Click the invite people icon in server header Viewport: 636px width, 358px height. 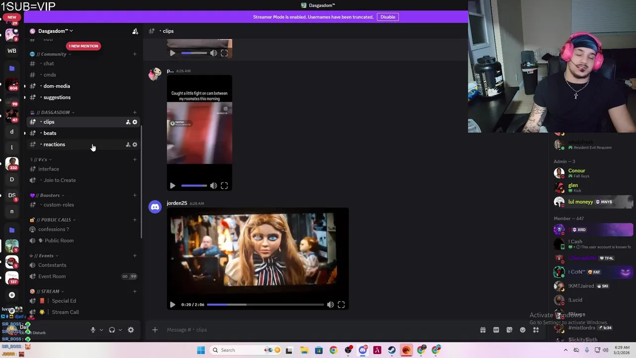click(135, 31)
